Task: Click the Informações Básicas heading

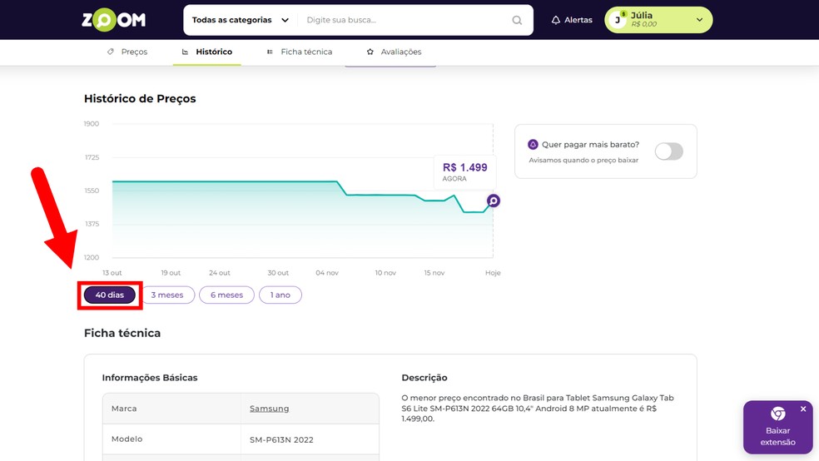Action: (150, 378)
